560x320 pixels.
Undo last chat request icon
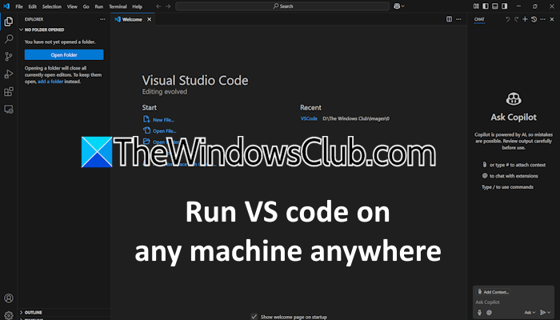pos(507,19)
